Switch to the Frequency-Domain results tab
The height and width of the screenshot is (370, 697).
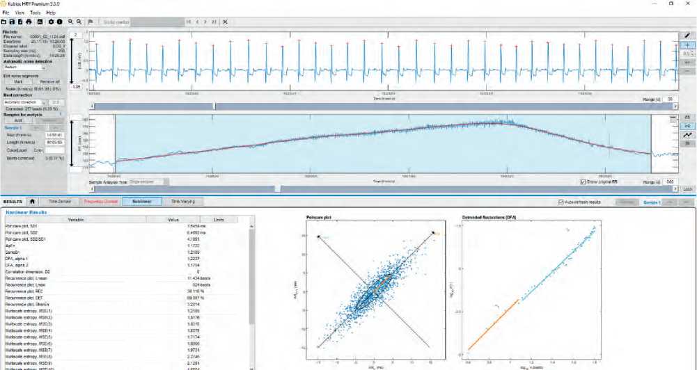(x=102, y=202)
